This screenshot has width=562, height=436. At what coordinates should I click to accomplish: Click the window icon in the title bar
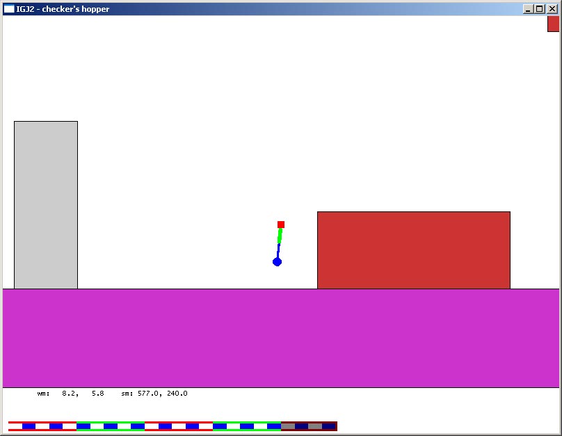point(9,9)
